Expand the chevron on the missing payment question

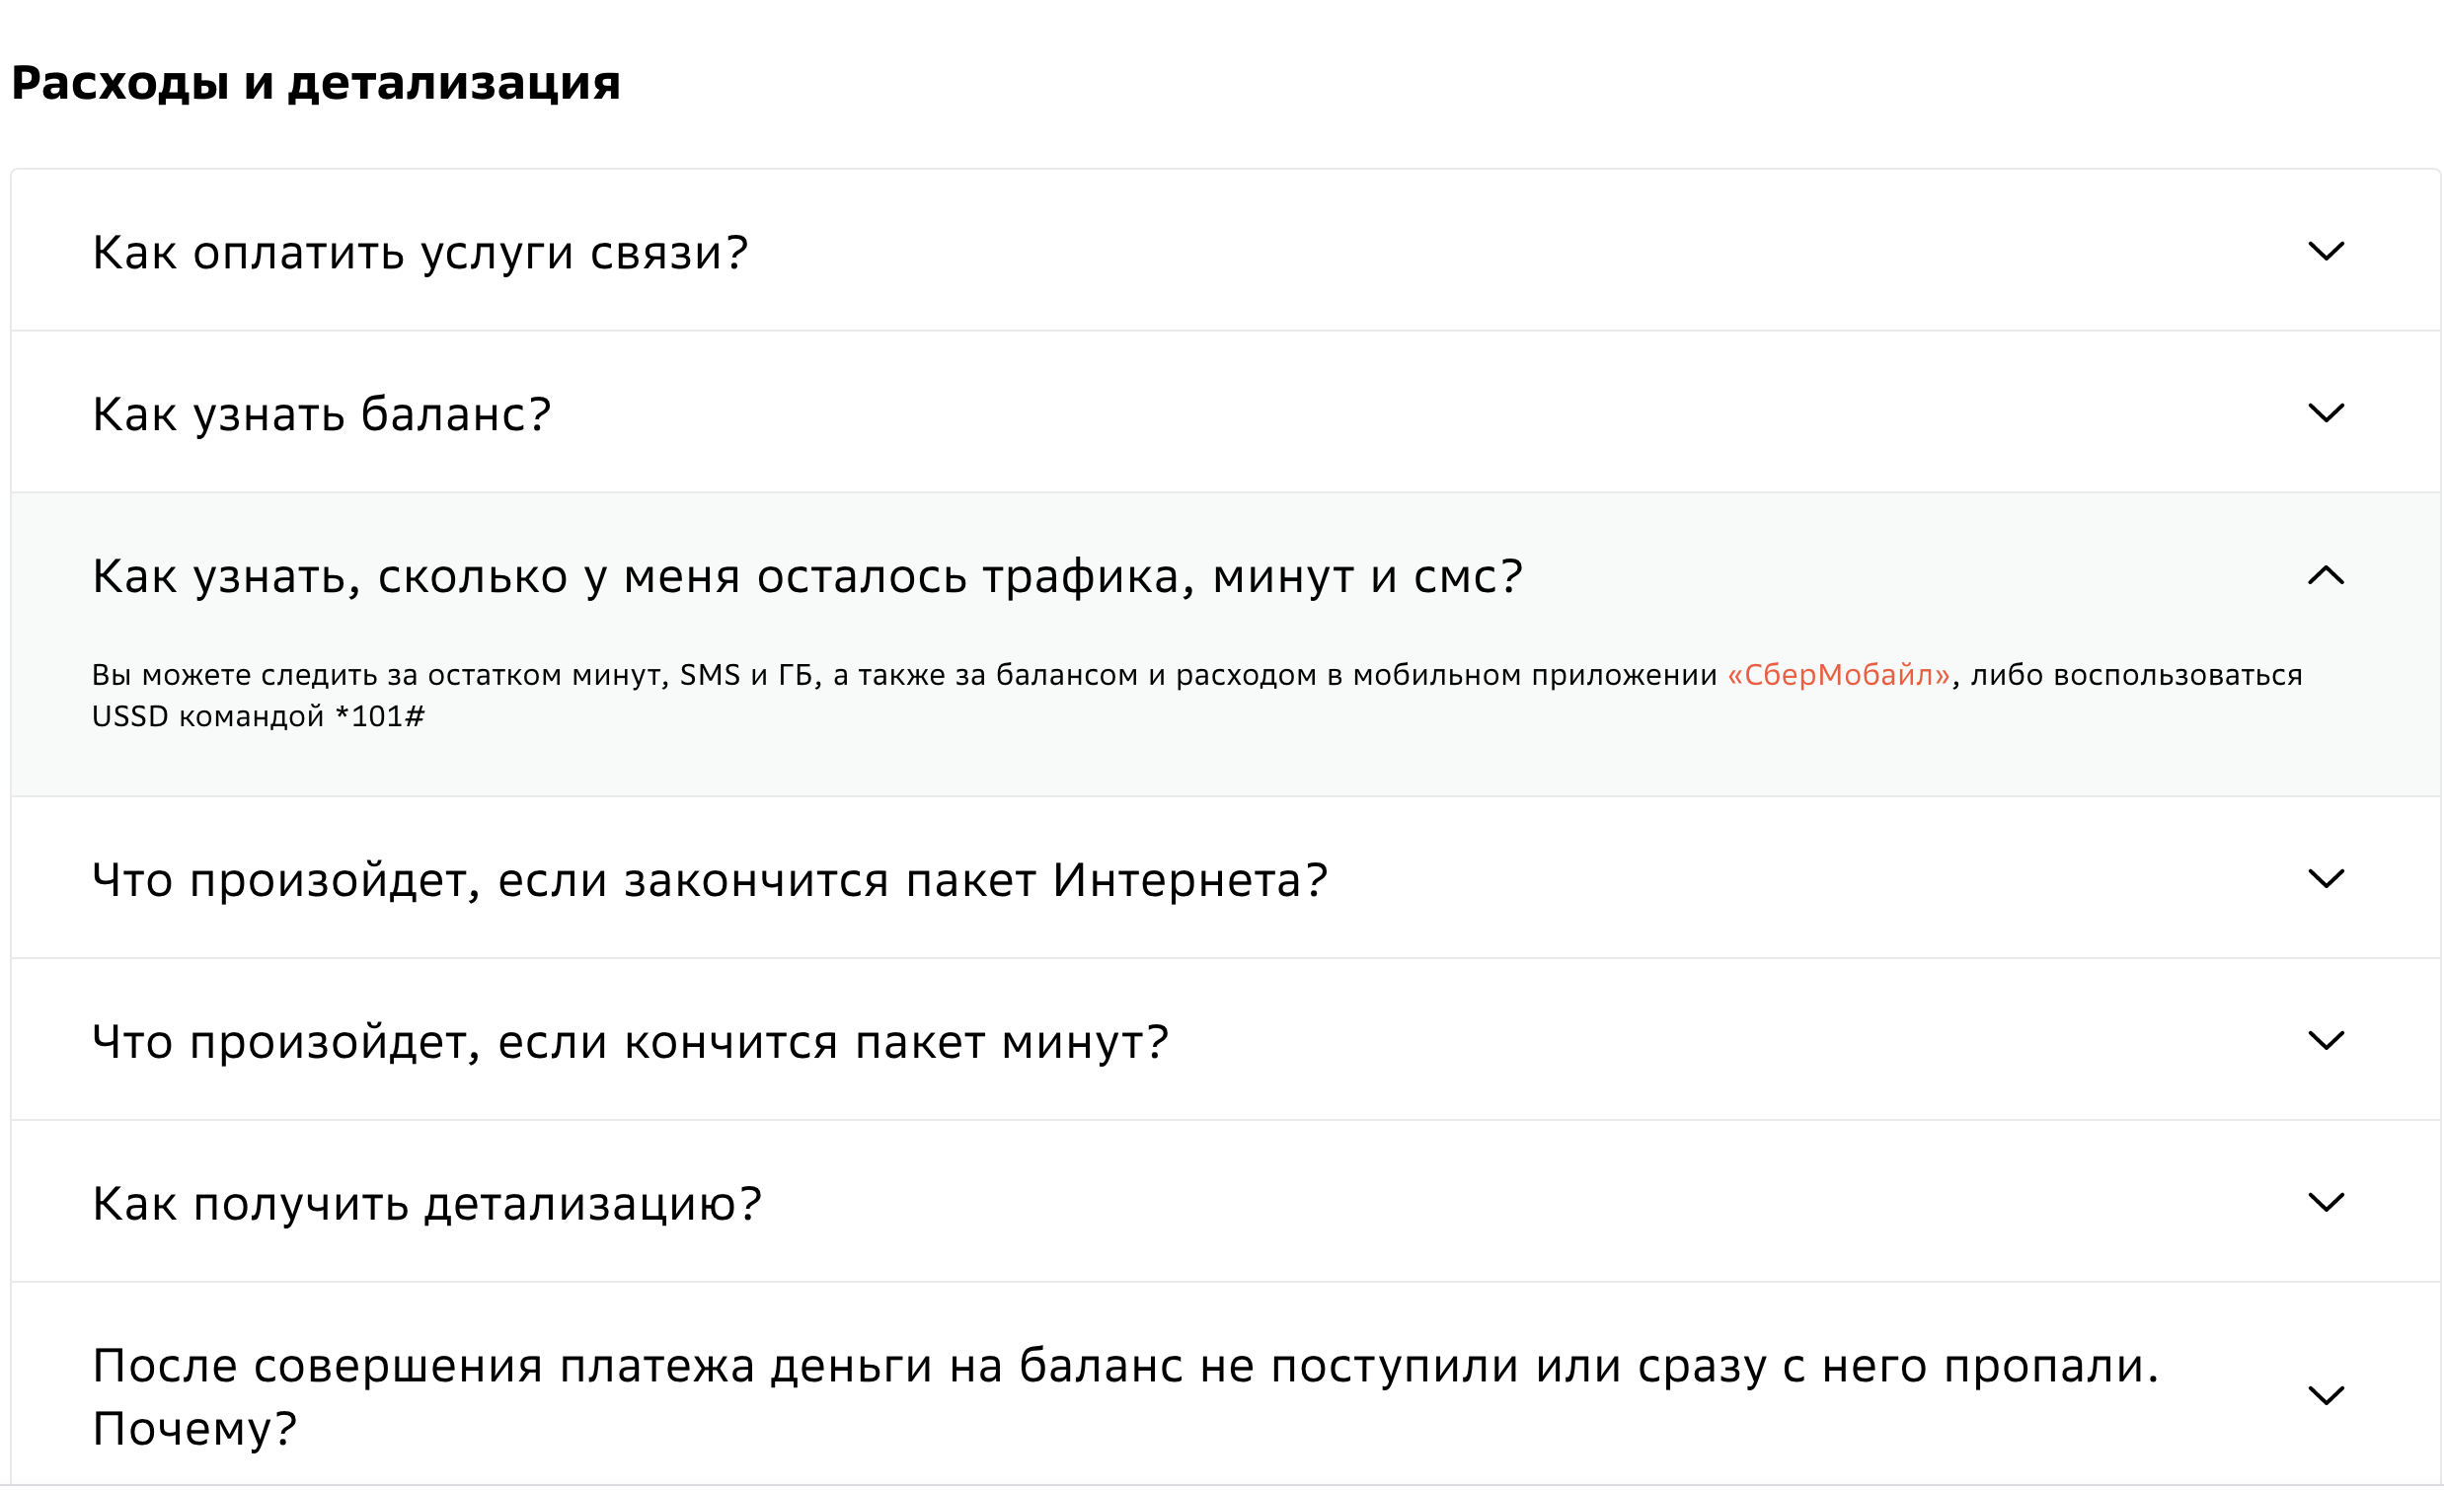2325,1392
